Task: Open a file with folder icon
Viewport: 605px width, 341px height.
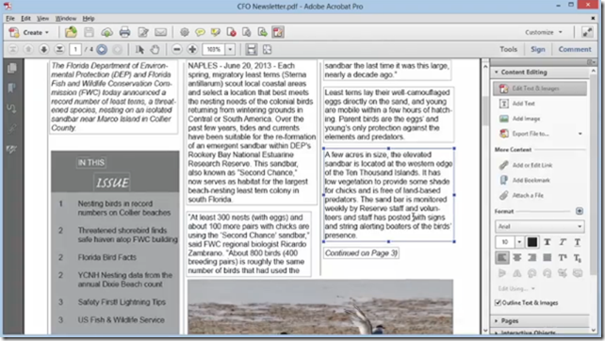Action: 71,32
